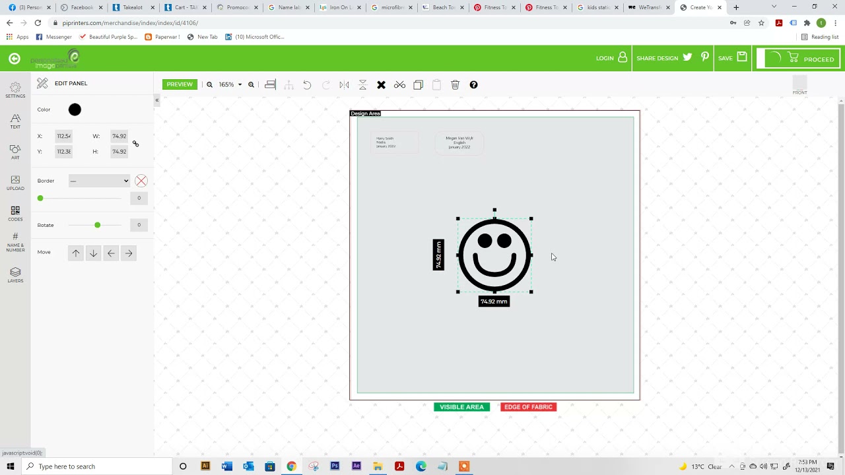Open the Layers panel in sidebar
The height and width of the screenshot is (475, 845).
pos(15,275)
